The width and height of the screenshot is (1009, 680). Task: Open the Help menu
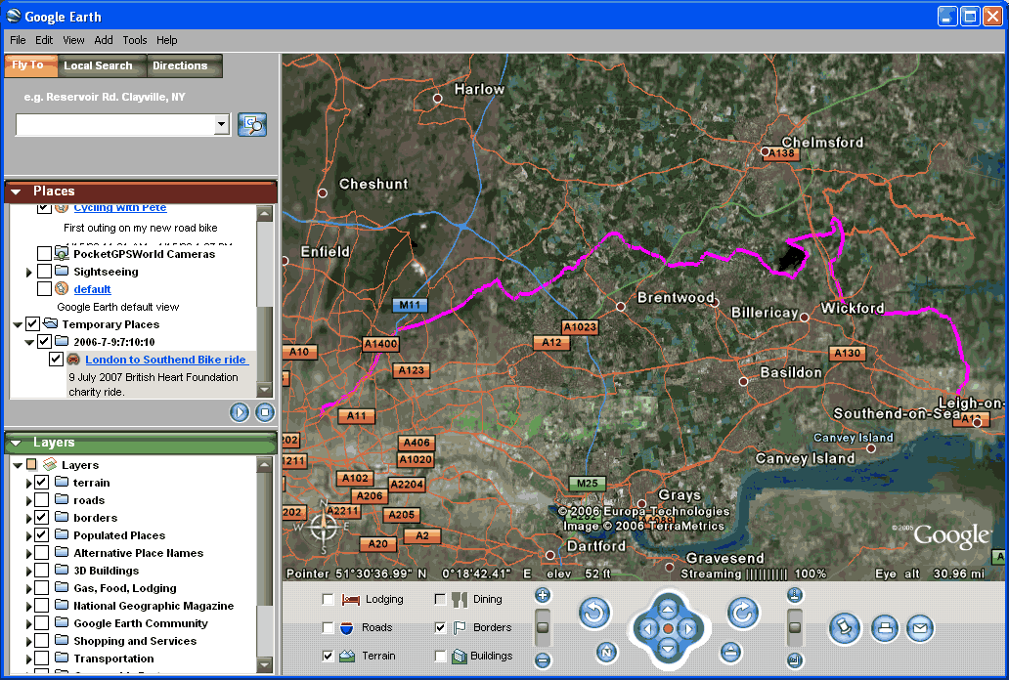point(166,40)
